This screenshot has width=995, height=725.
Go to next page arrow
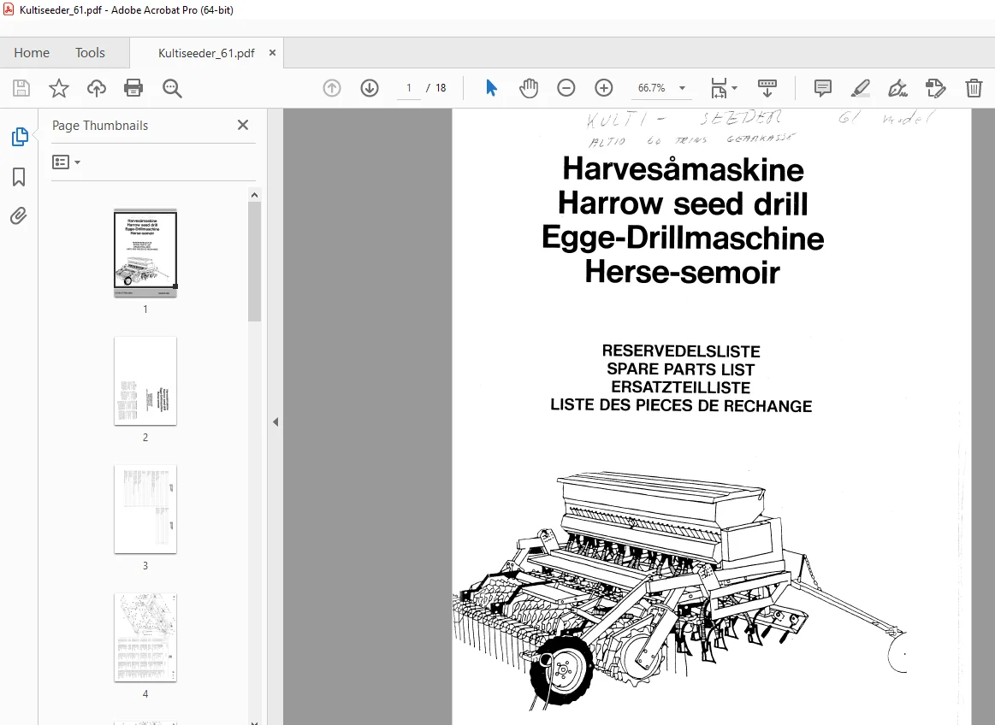370,88
